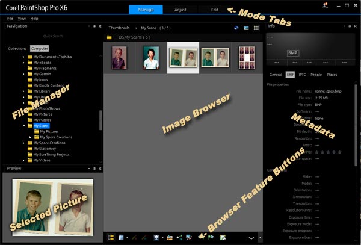Select the Collections button in Navigation
361x245 pixels.
point(17,48)
